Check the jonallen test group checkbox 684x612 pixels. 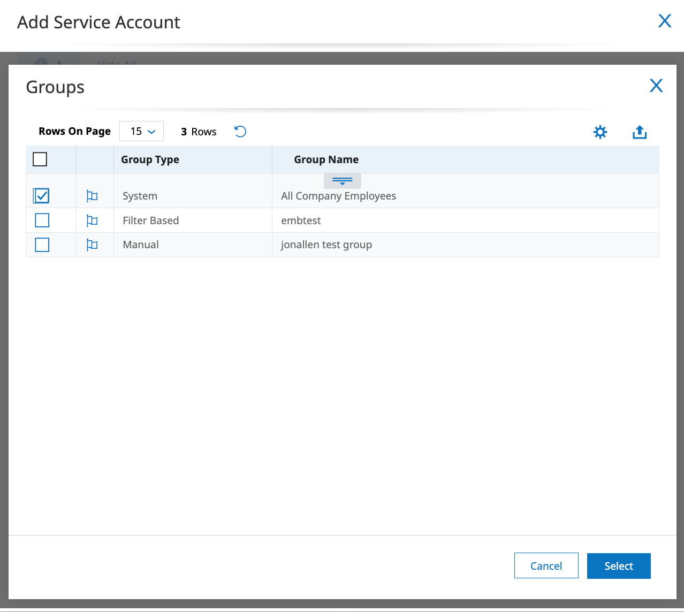point(42,245)
